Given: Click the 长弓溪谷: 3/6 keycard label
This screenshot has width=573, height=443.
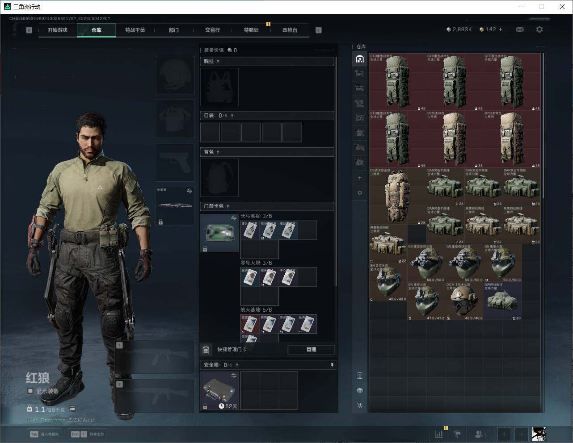Looking at the screenshot, I should (256, 216).
